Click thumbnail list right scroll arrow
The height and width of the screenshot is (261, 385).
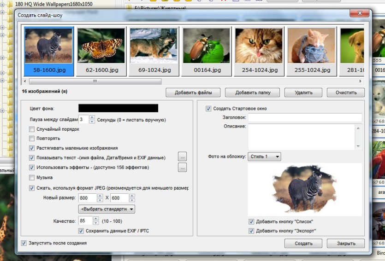(360, 81)
